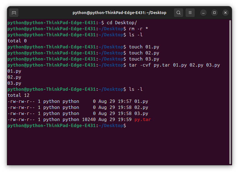Image resolution: width=239 pixels, height=173 pixels.
Task: Click the 10240 file size value
Action: coord(89,120)
